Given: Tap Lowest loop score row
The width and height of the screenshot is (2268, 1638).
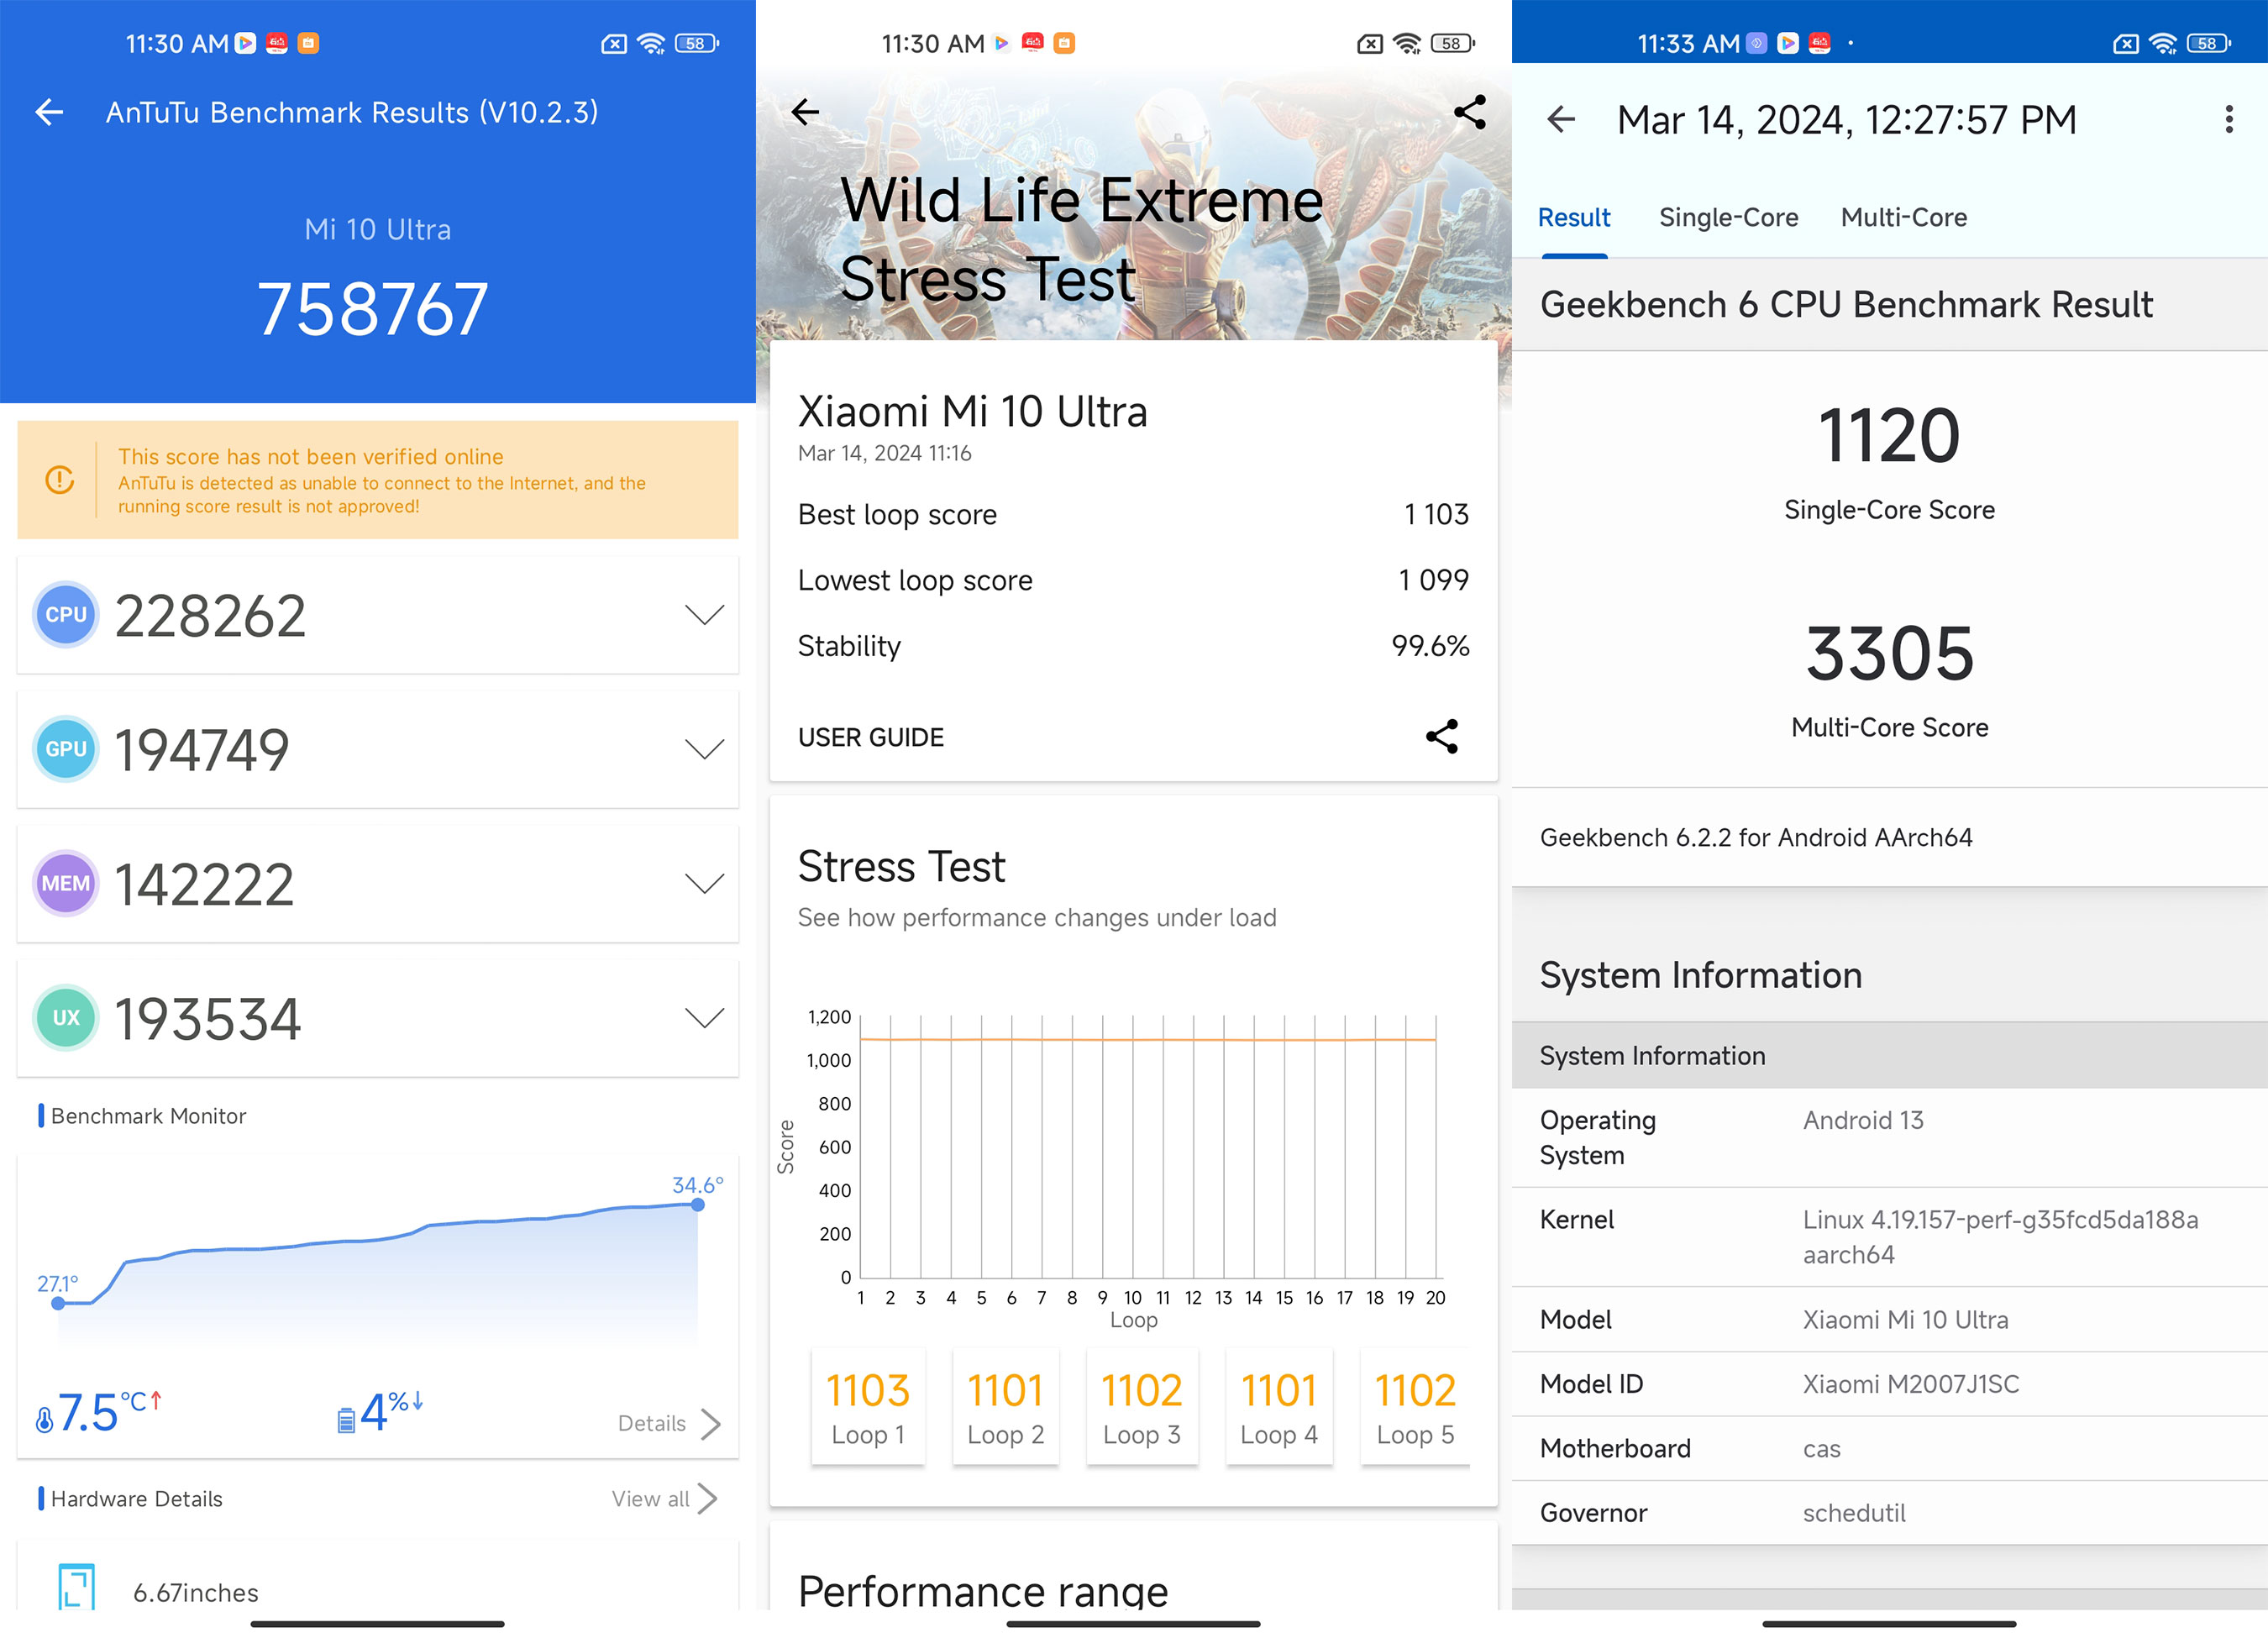Looking at the screenshot, I should [x=1133, y=581].
